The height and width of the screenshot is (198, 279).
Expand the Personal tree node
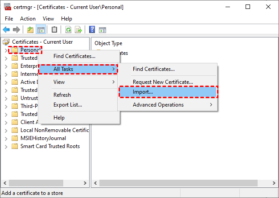coord(6,50)
